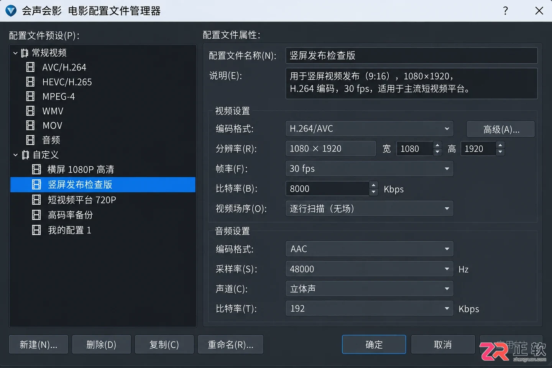Click the 高级(A)... button
Viewport: 552px width, 368px height.
[501, 129]
